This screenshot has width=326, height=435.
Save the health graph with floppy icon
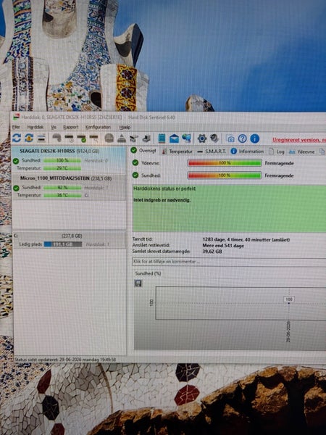click(x=138, y=283)
